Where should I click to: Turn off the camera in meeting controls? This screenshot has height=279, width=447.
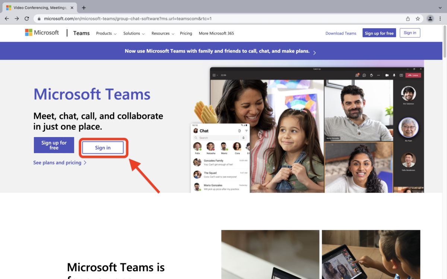click(387, 75)
